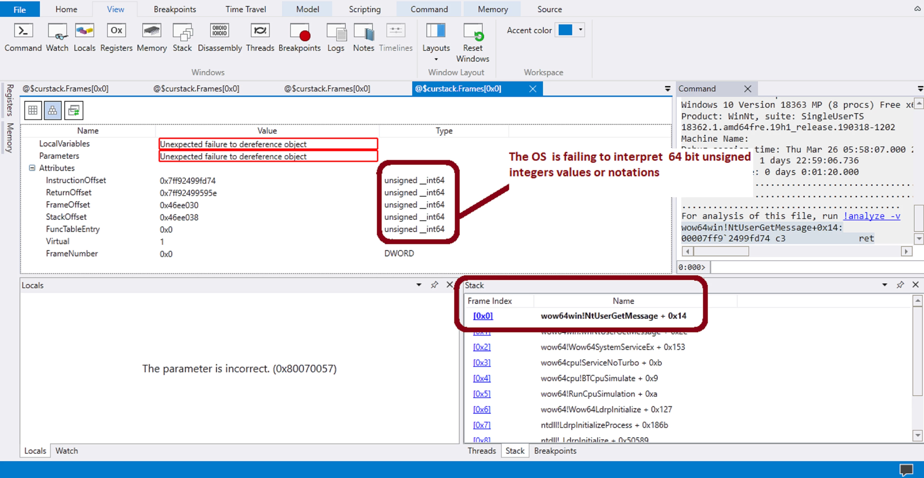Toggle tree hierarchy view mode button
This screenshot has height=478, width=924.
coord(52,110)
